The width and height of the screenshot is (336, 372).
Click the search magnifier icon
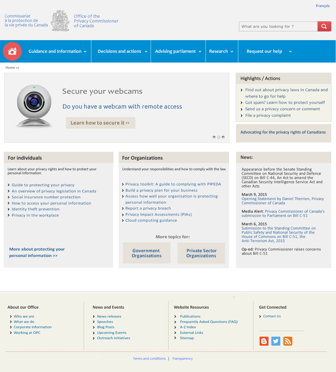tap(324, 26)
